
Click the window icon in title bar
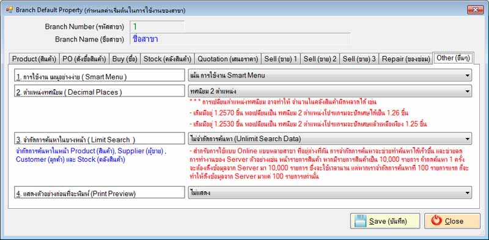pos(10,10)
